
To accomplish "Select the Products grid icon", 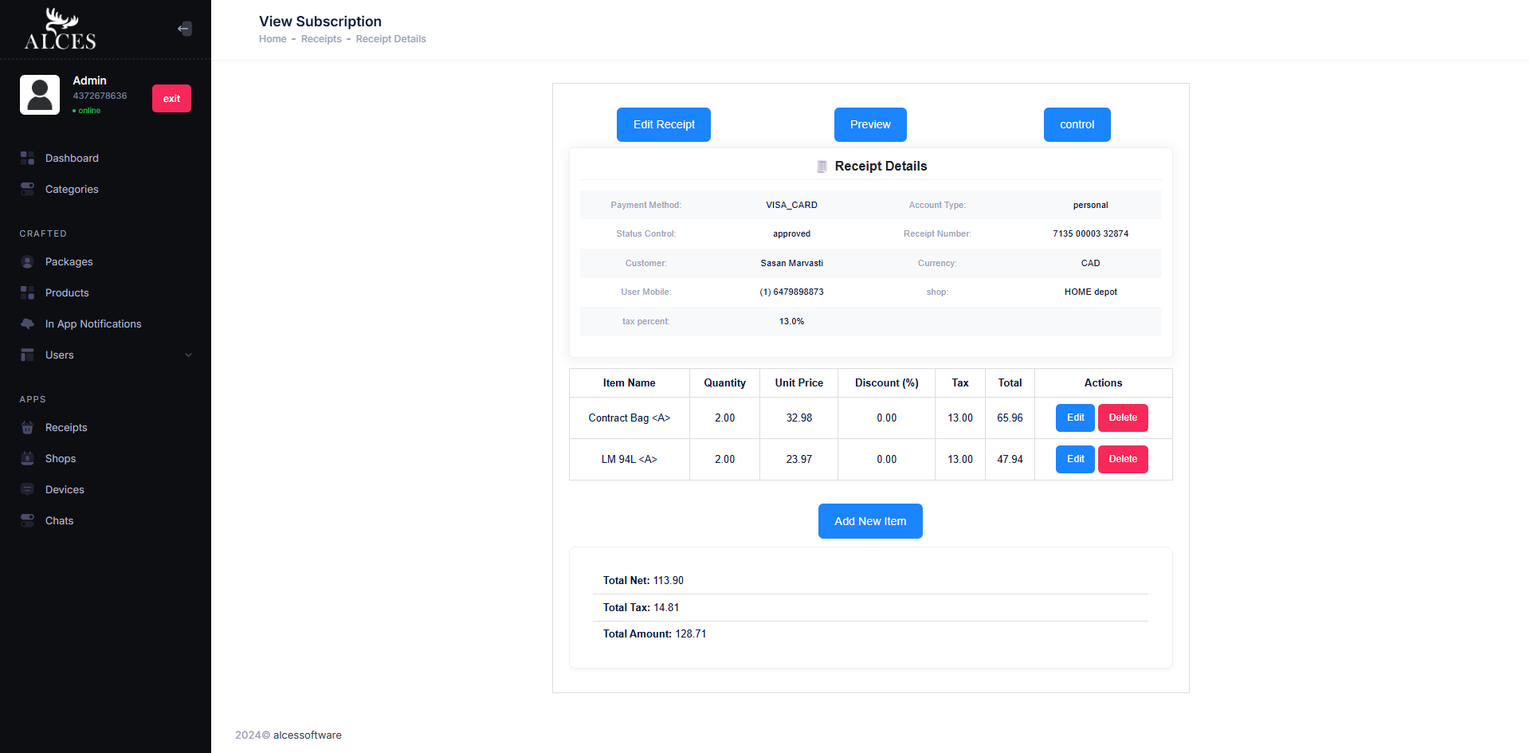I will tap(27, 293).
